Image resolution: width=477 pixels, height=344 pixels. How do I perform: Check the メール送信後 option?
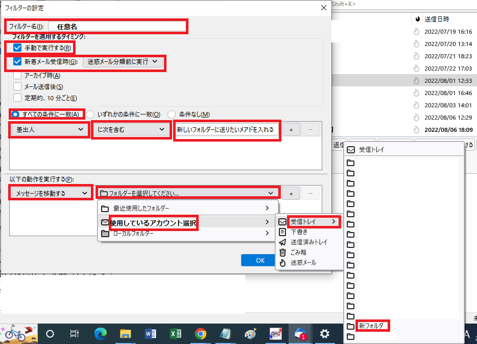[x=17, y=86]
